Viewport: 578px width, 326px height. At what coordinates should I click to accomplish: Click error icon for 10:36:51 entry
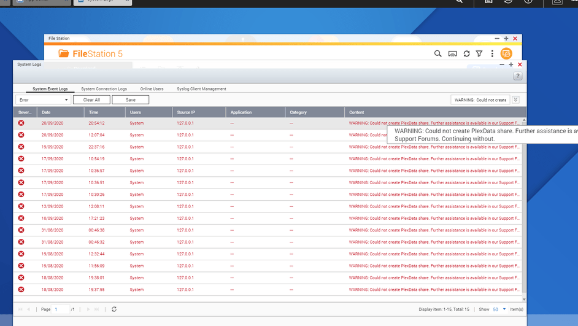point(21,182)
